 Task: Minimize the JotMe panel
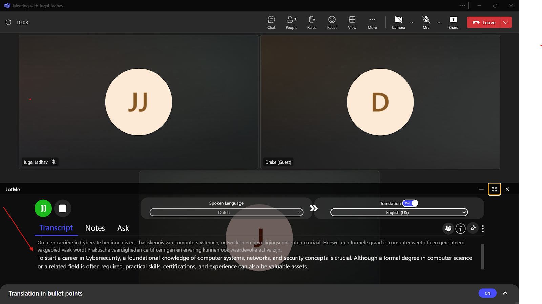pyautogui.click(x=481, y=189)
